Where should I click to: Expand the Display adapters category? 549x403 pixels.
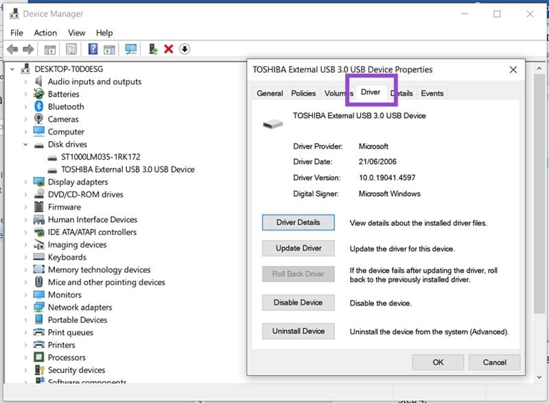(x=25, y=182)
